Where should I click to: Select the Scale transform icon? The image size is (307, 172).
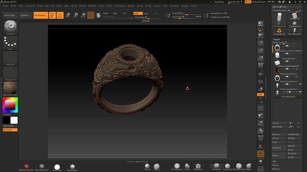[x=75, y=15]
